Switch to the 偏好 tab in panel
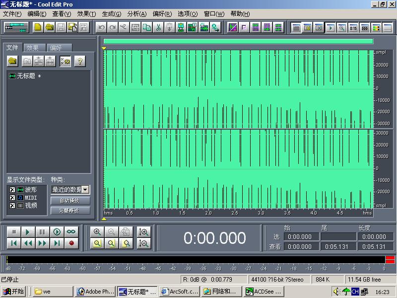 59,48
